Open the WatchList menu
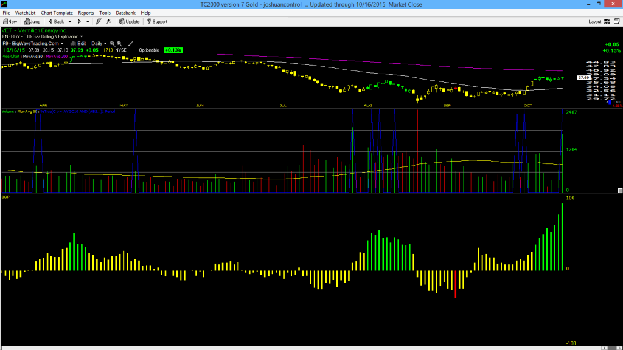Screen dimensions: 623x350 [25, 13]
